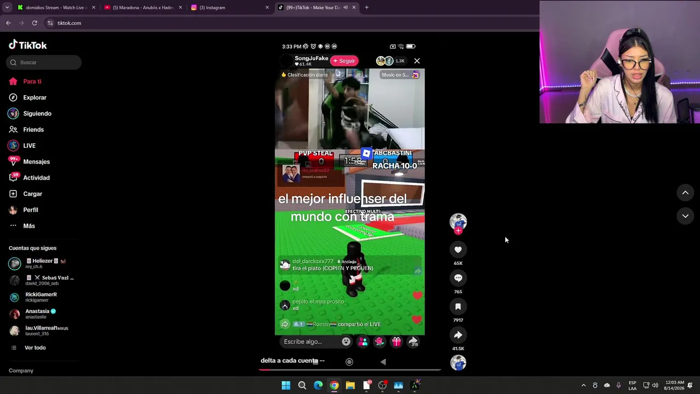
Task: Mute the TikTok tab audio icon
Action: (x=346, y=8)
